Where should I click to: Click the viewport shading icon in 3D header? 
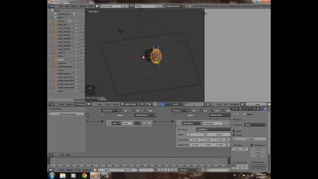tap(143, 104)
